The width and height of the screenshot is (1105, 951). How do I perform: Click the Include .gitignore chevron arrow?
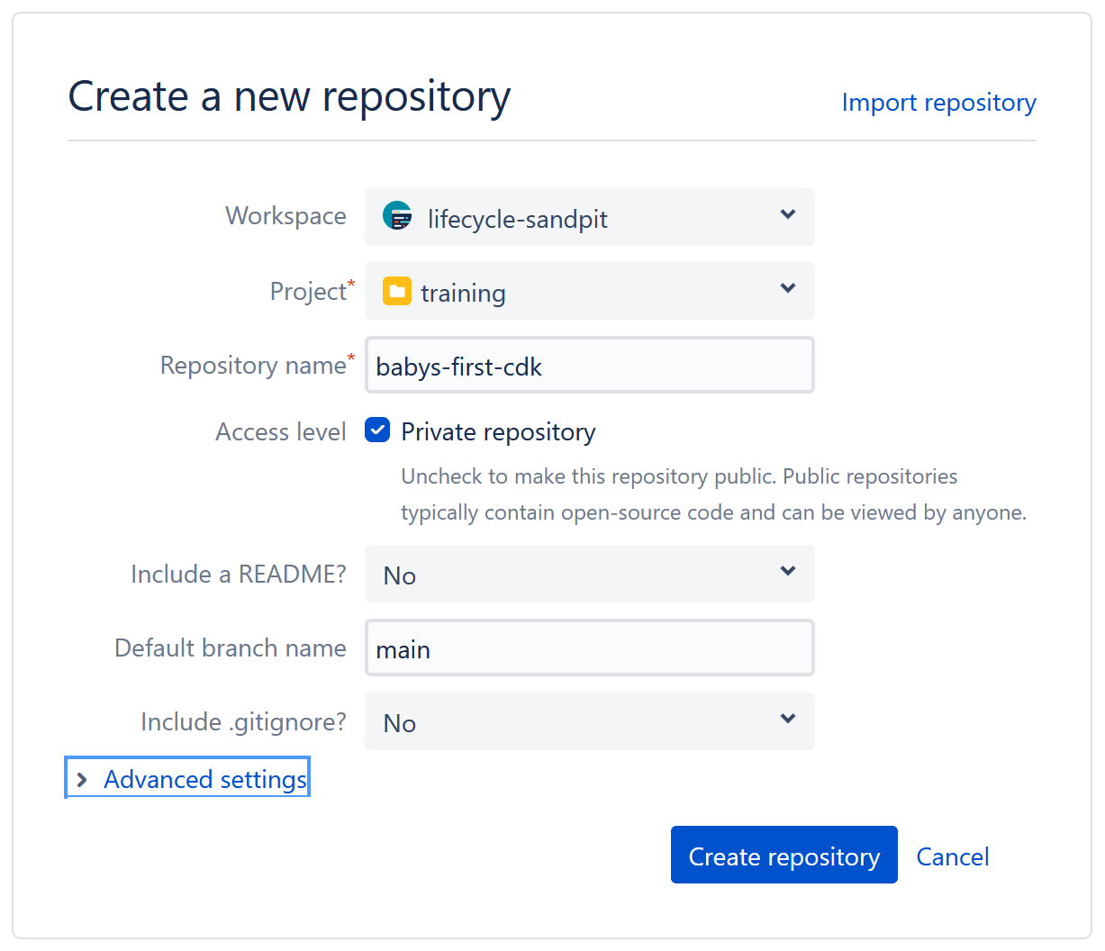tap(787, 720)
